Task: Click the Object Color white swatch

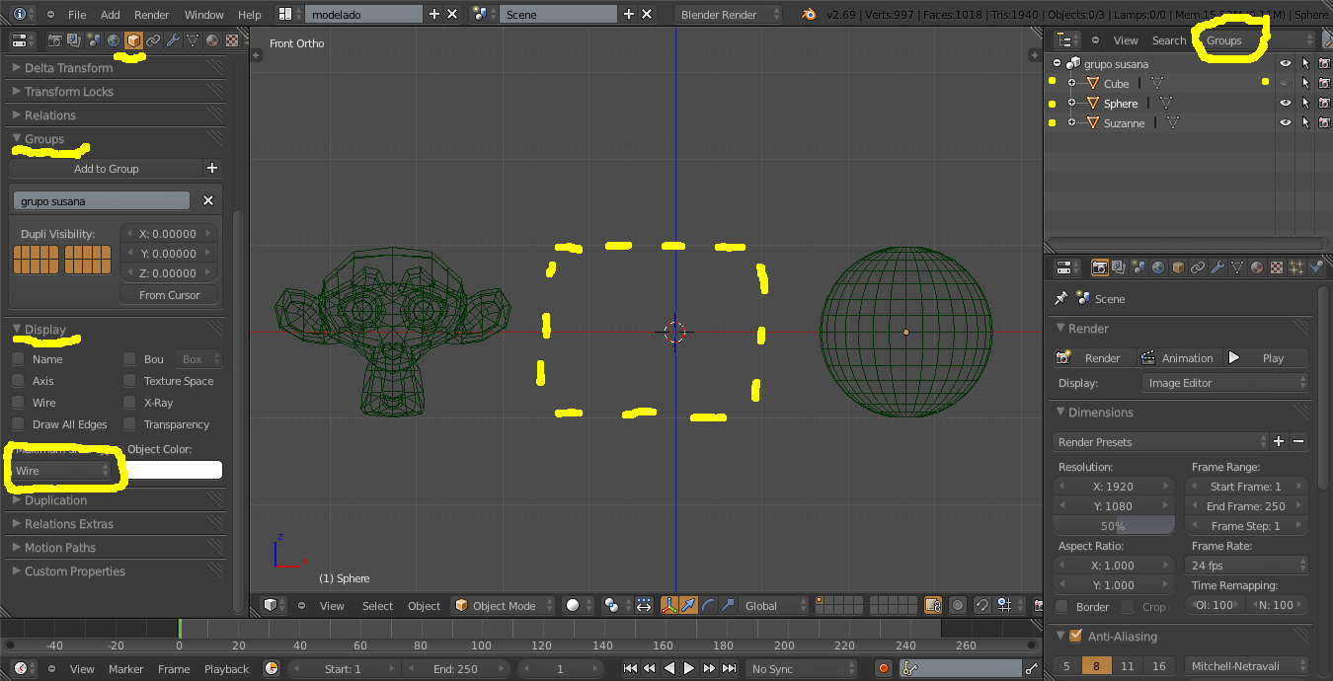Action: pyautogui.click(x=174, y=471)
